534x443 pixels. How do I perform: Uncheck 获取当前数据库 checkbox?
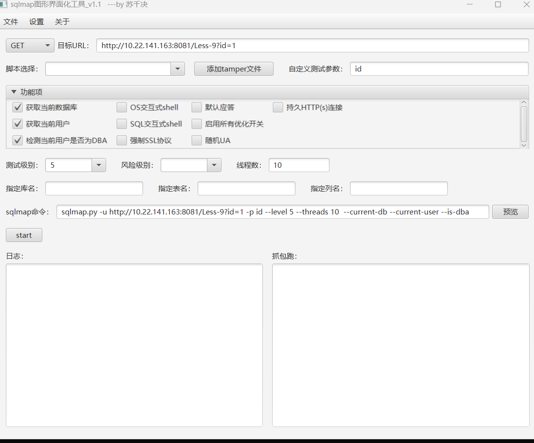pos(18,107)
